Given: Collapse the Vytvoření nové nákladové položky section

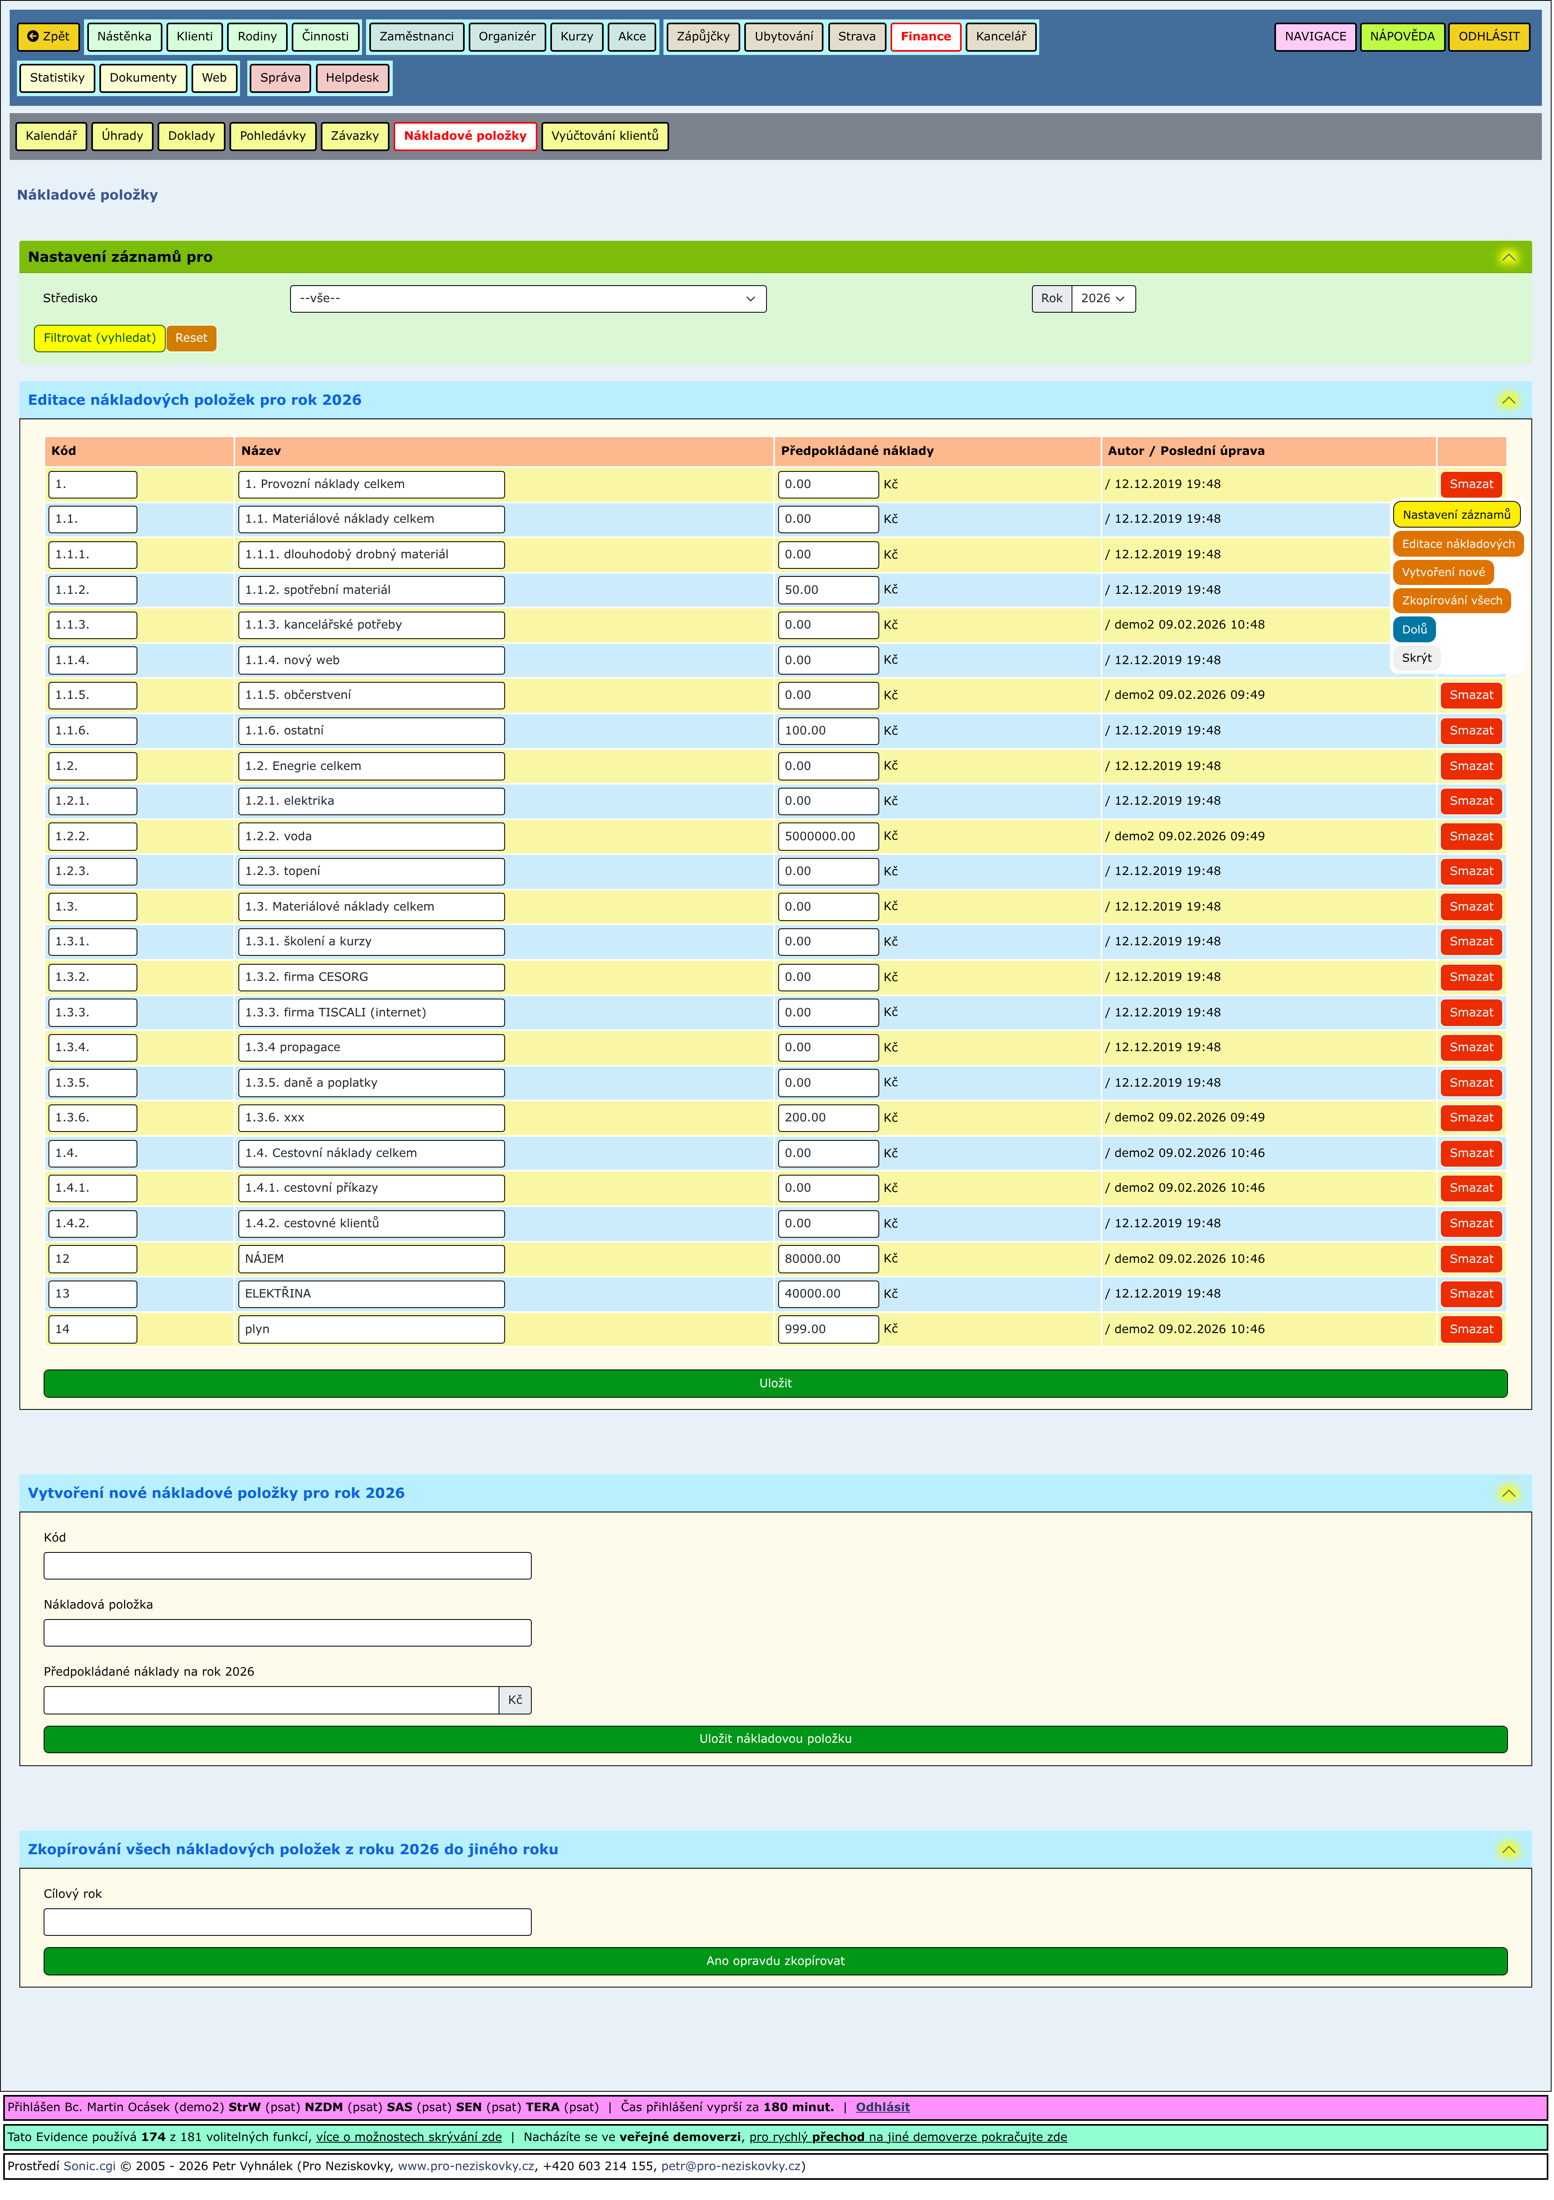Looking at the screenshot, I should coord(1508,1494).
